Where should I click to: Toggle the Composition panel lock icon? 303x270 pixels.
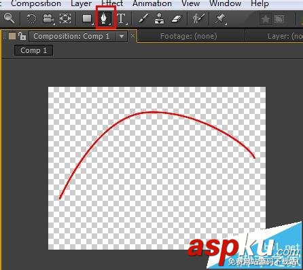(22, 36)
